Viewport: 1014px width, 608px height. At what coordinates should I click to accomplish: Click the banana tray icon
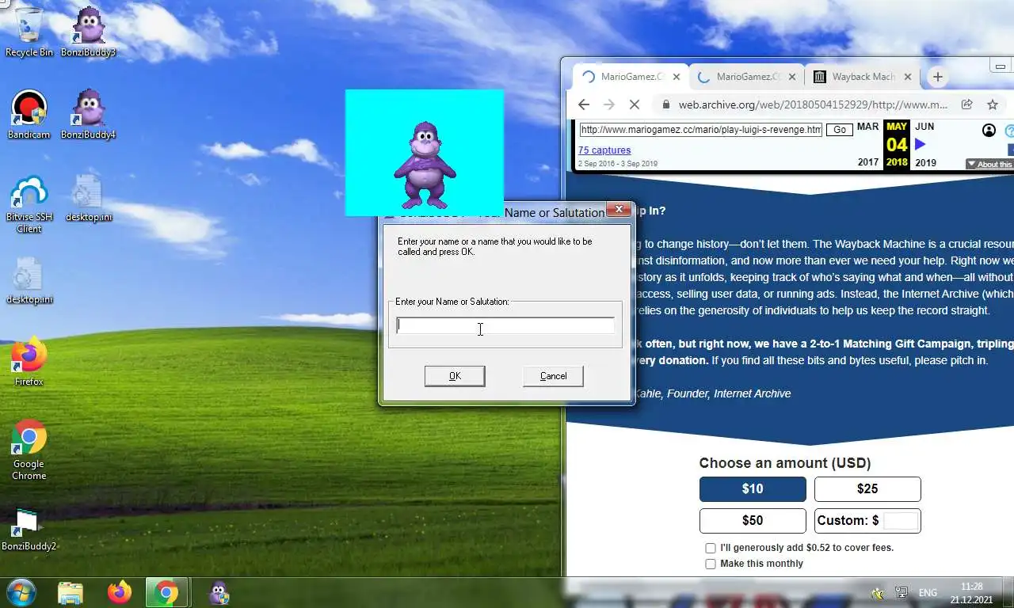coord(877,592)
